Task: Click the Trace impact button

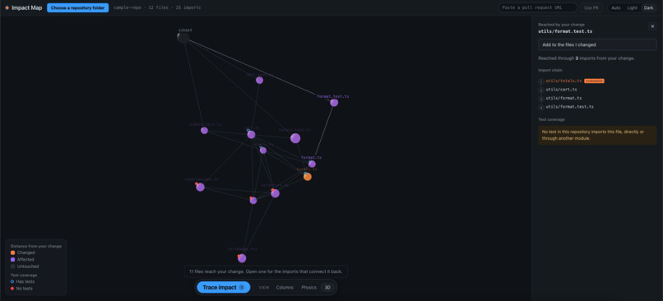Action: (x=223, y=288)
